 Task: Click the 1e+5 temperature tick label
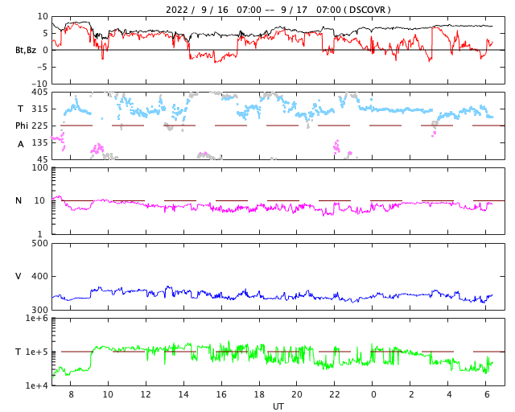[x=36, y=352]
